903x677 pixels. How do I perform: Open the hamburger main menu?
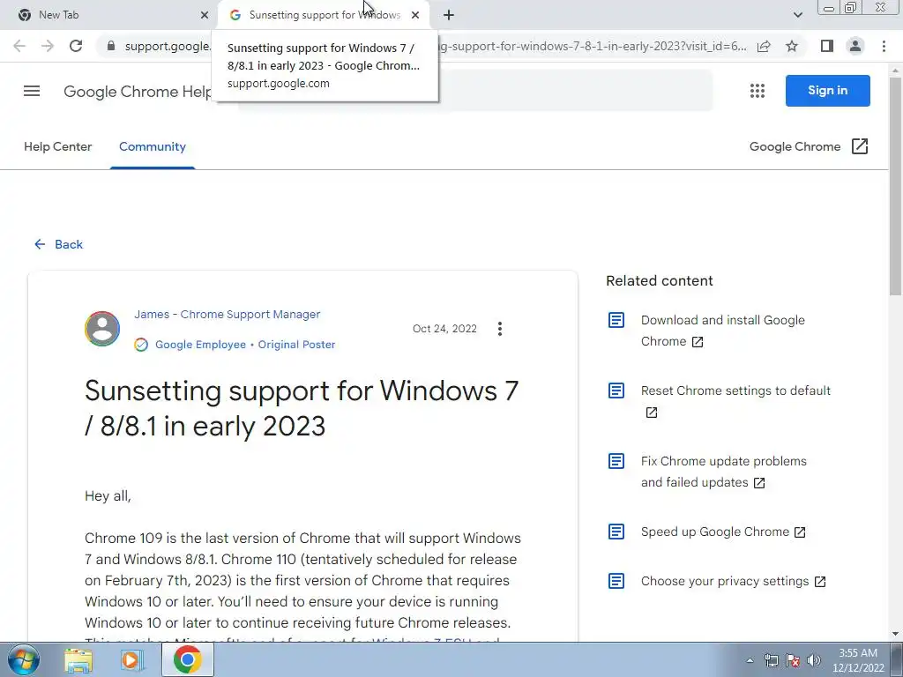(32, 91)
